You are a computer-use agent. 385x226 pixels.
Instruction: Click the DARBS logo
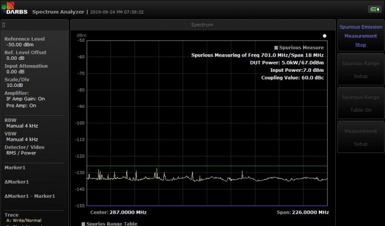click(14, 8)
